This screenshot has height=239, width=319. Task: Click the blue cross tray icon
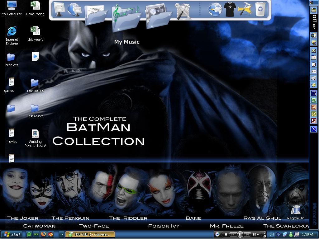click(x=278, y=234)
